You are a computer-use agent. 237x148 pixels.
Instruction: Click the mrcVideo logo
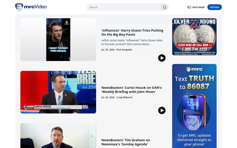click(x=31, y=7)
